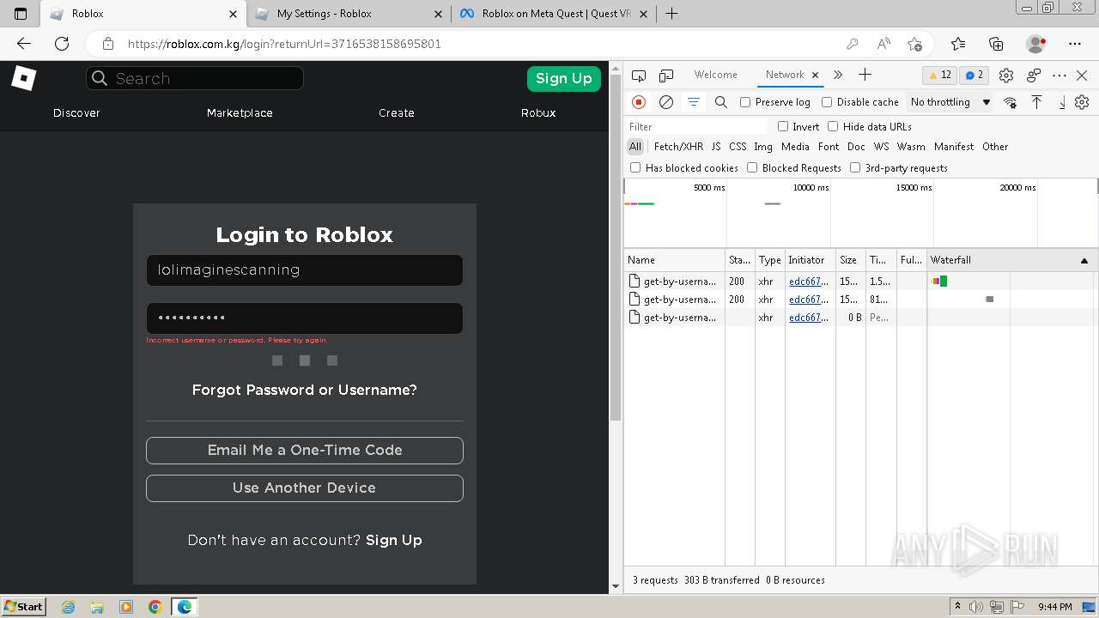Focus the Roblox Search field
Screen dimensions: 1099x618
click(195, 78)
